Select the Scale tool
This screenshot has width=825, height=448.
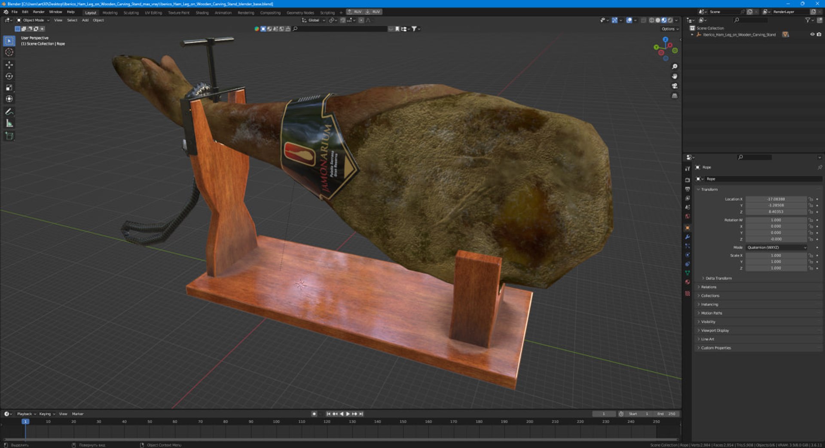click(x=9, y=88)
